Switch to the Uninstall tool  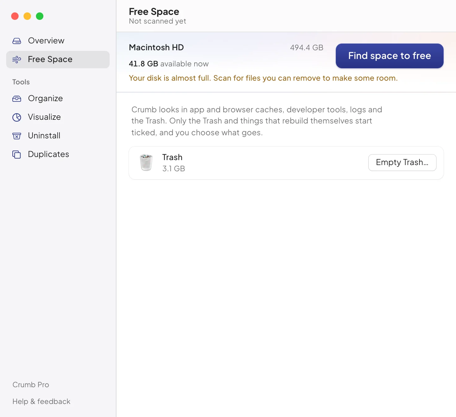(58, 136)
